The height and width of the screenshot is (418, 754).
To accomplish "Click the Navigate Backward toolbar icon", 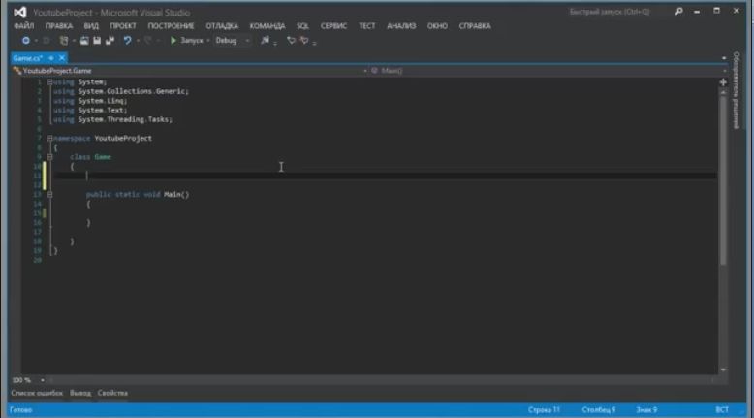I will [26, 41].
